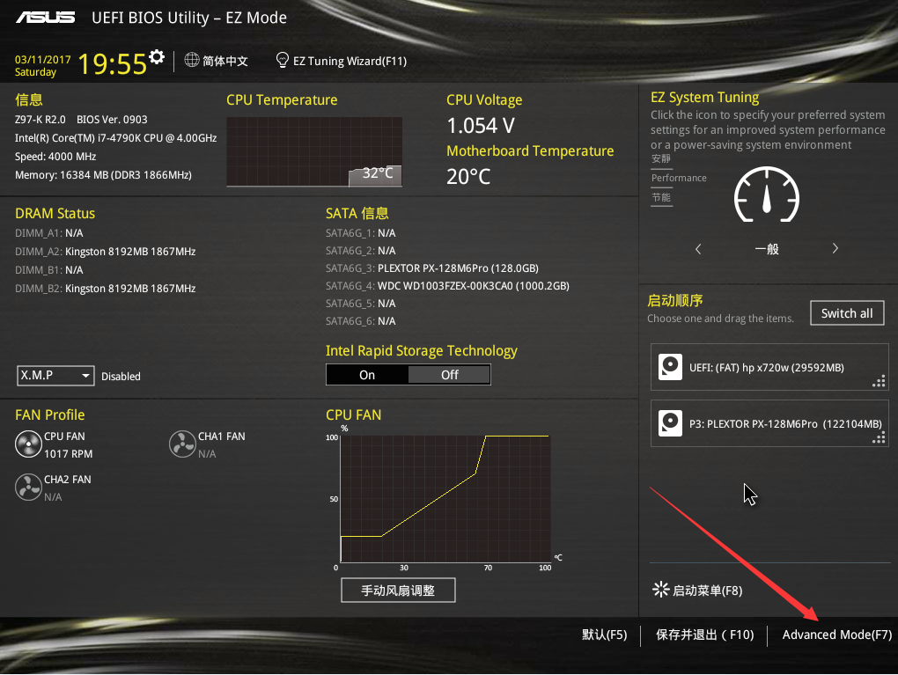Open the clock settings gear icon
The width and height of the screenshot is (898, 675).
[x=157, y=56]
